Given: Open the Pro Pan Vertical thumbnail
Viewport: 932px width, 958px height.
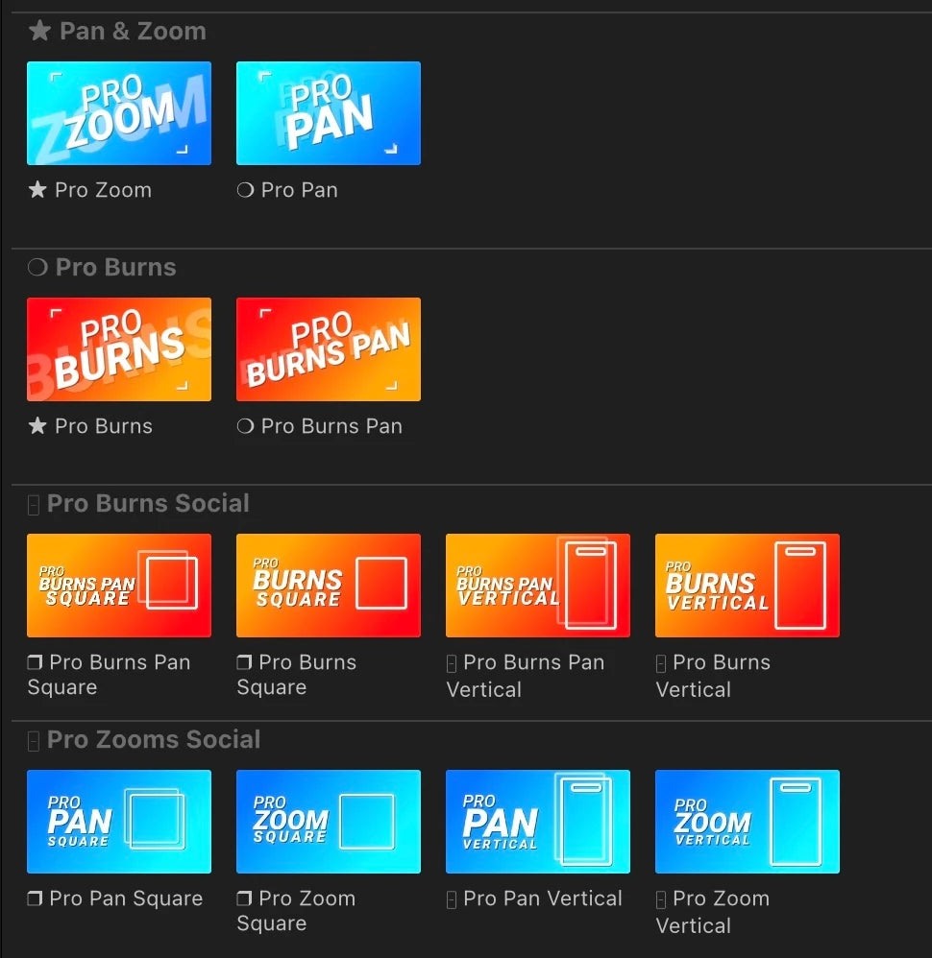Looking at the screenshot, I should 538,822.
